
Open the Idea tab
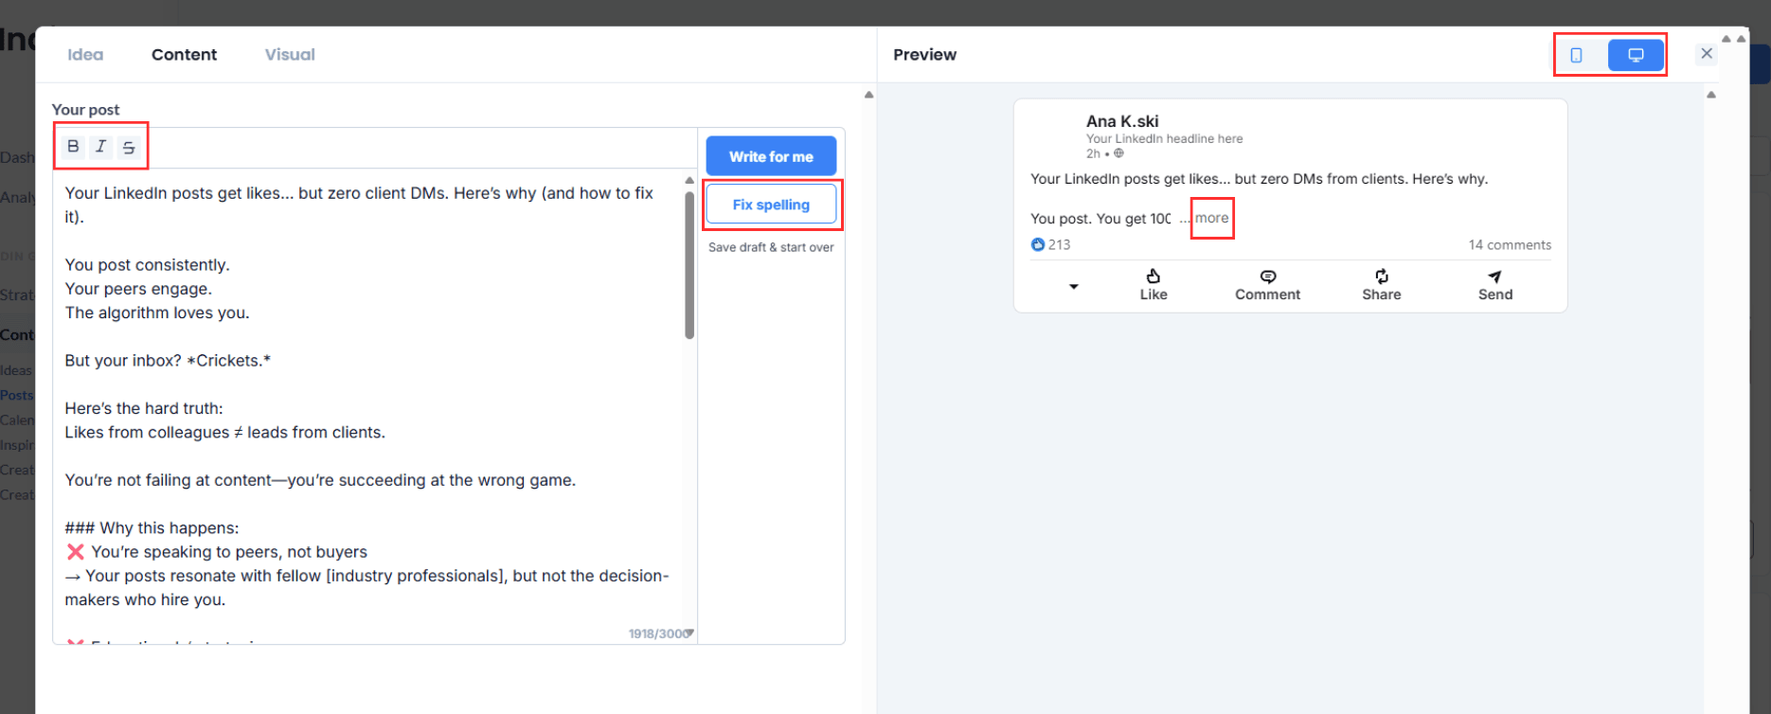[x=85, y=55]
